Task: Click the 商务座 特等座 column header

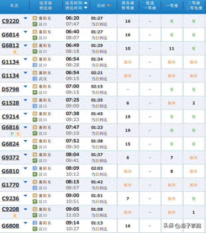Action: [x=128, y=6]
